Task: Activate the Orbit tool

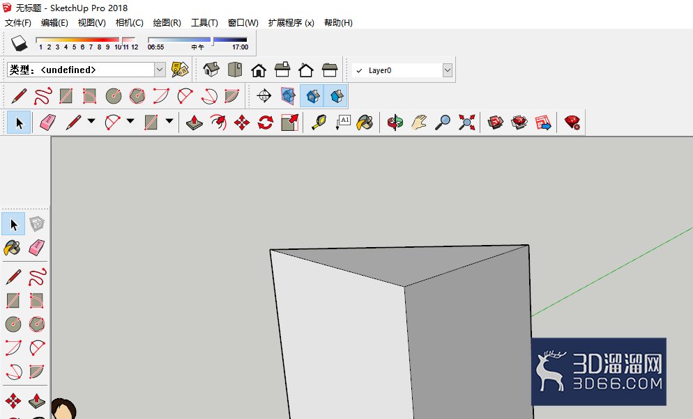Action: [x=395, y=122]
